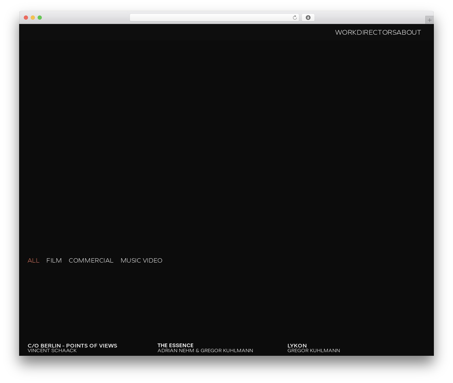Open the ABOUT navigation link
The image size is (453, 383).
click(x=409, y=33)
